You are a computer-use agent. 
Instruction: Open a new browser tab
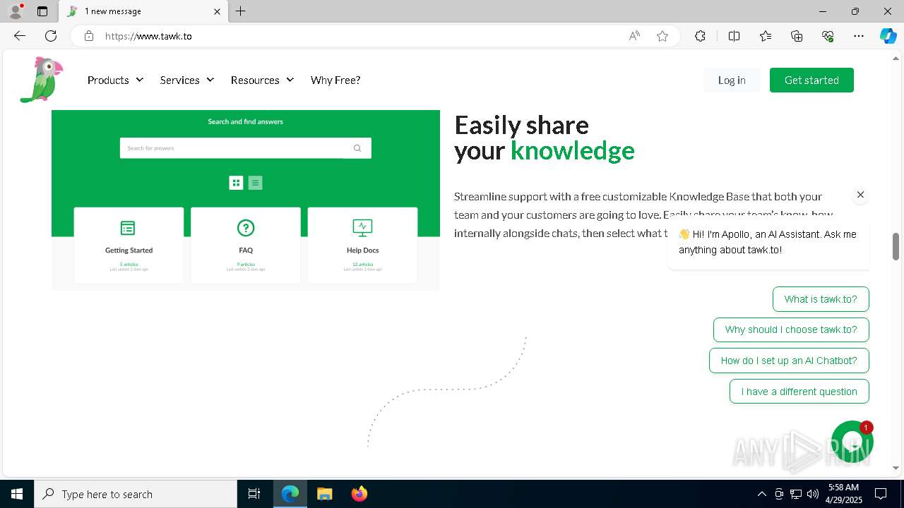(x=241, y=11)
